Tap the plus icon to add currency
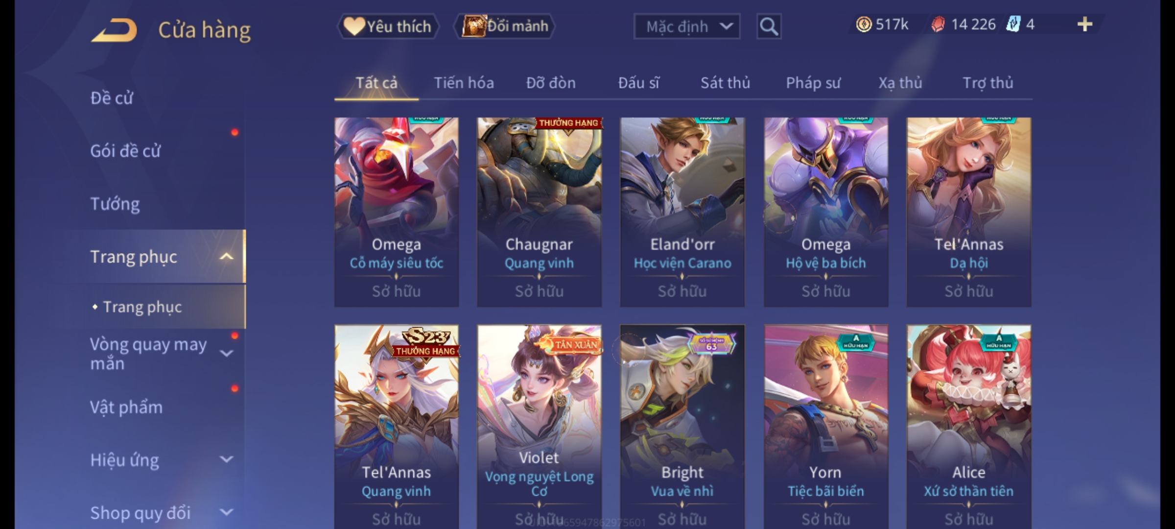Viewport: 1175px width, 529px height. click(x=1085, y=24)
